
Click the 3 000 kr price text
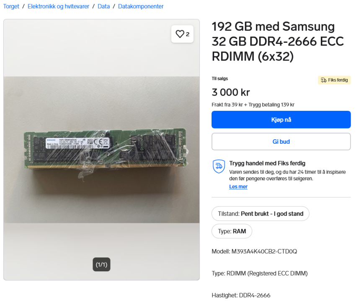230,92
